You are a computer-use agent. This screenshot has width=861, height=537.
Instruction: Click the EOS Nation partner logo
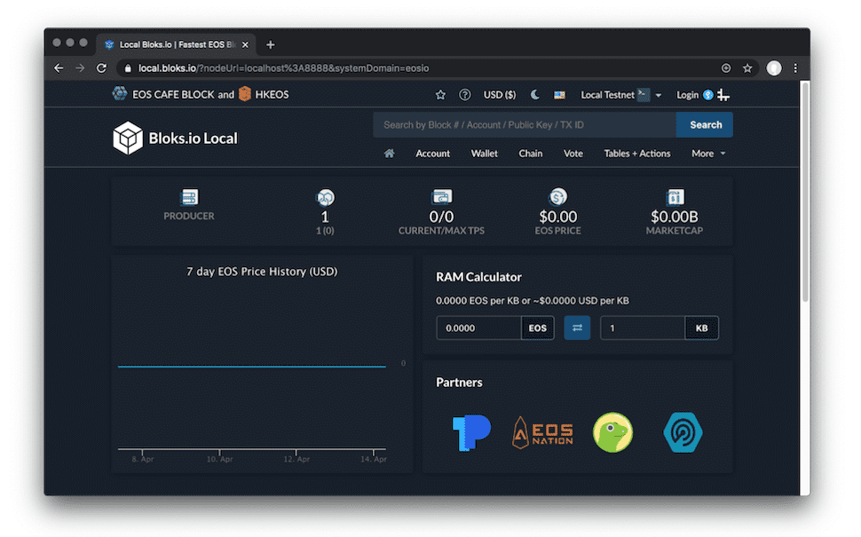tap(542, 432)
